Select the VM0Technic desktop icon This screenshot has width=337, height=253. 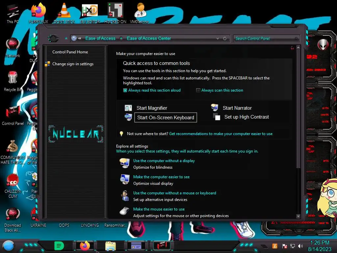tap(141, 13)
